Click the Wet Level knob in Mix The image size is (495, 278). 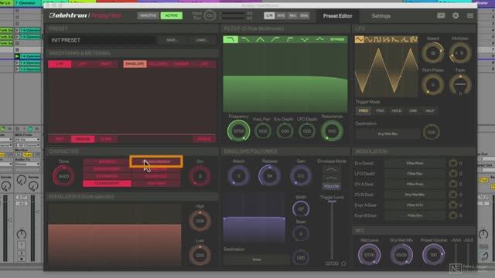[370, 255]
